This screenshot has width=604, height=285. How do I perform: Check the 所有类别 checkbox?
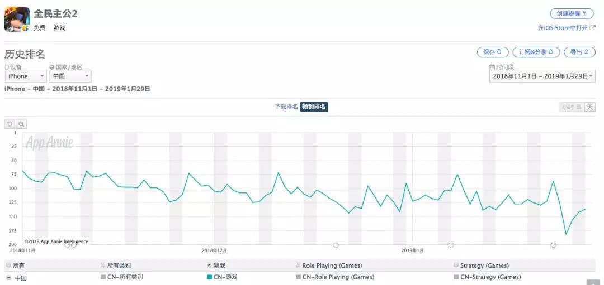(103, 265)
